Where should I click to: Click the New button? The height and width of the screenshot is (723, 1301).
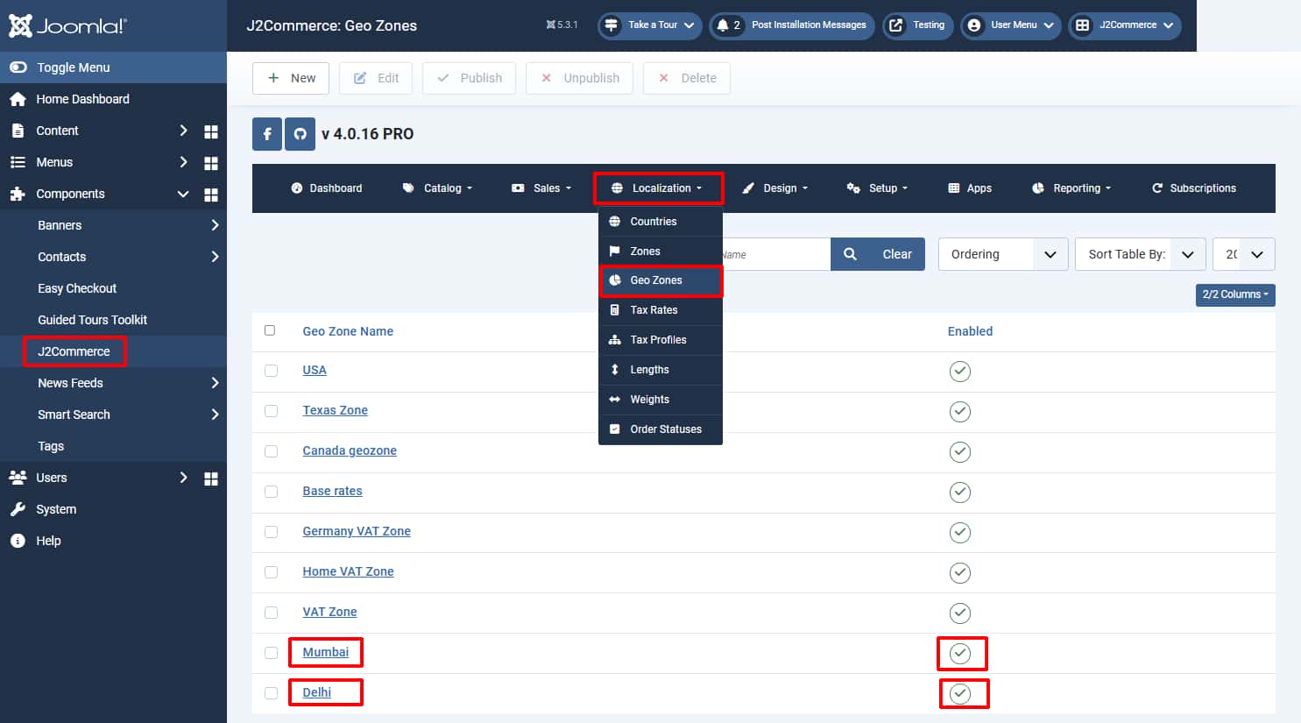tap(291, 78)
